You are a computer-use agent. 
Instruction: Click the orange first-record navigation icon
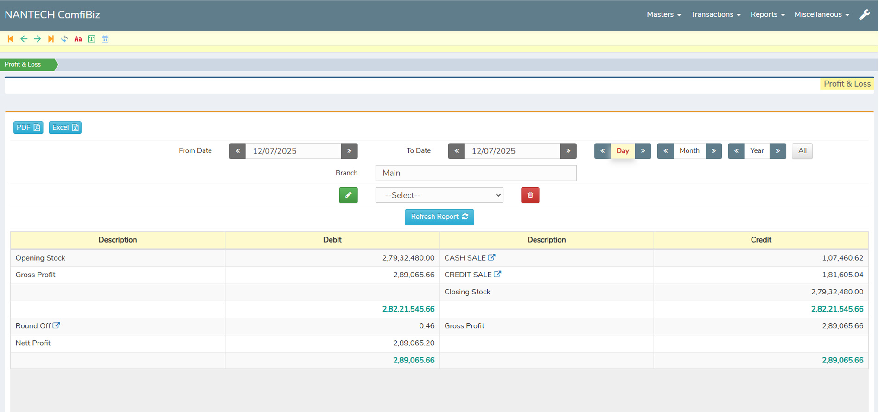[x=10, y=39]
